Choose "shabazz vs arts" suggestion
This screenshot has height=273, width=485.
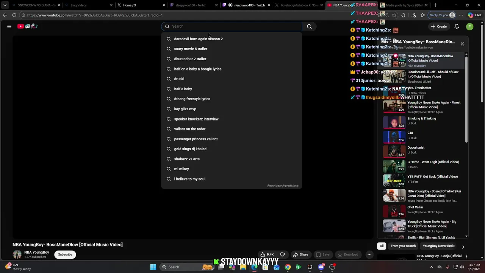click(x=232, y=159)
